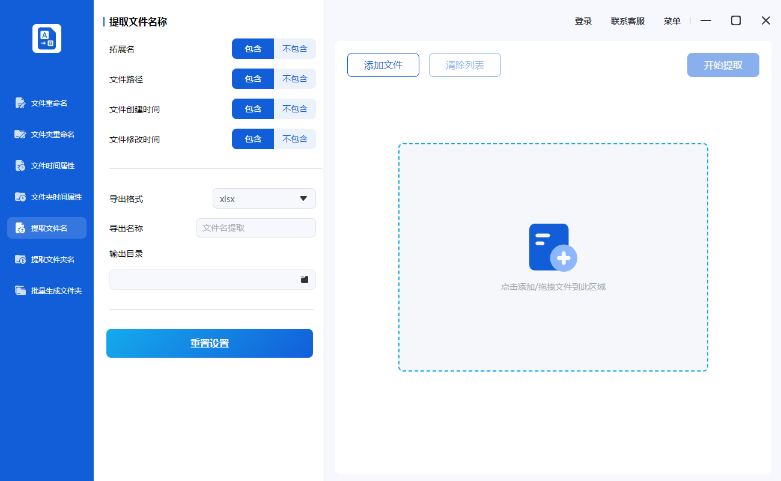Keep 文件修改时间 set to 包含

coord(252,139)
